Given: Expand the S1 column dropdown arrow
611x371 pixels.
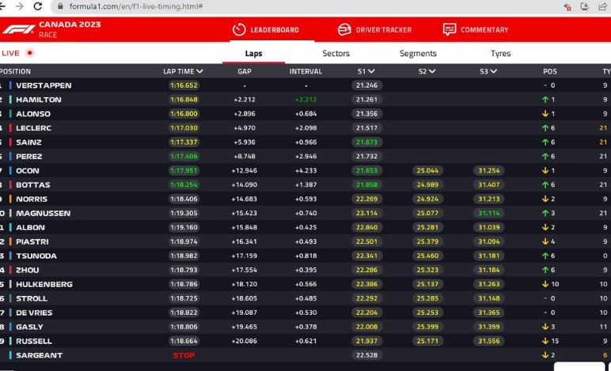Looking at the screenshot, I should [373, 71].
